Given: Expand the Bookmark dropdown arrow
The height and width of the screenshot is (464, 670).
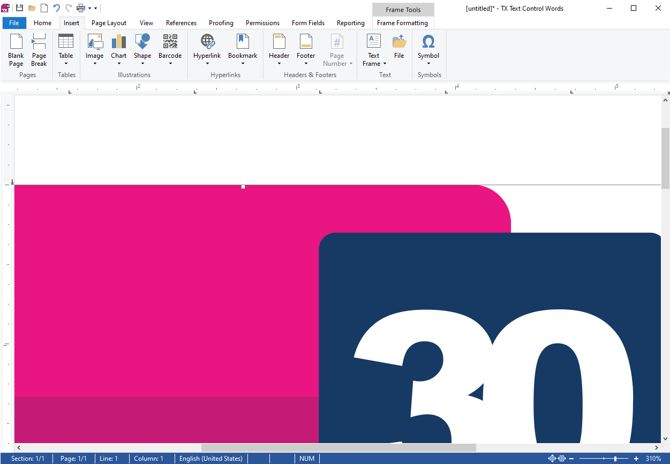Looking at the screenshot, I should point(243,64).
